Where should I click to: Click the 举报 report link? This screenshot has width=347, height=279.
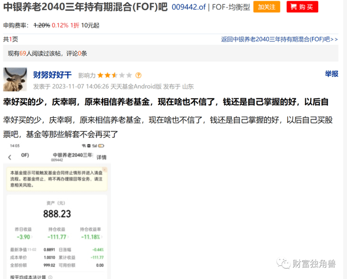click(x=331, y=74)
